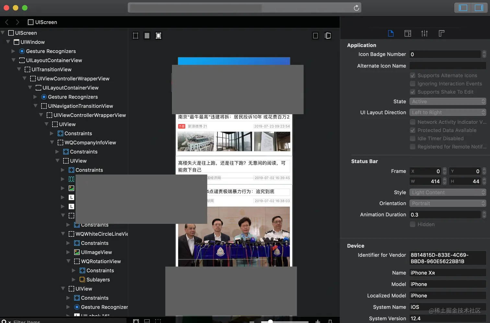Click the zoom out minus icon
490x323 pixels.
coord(252,322)
